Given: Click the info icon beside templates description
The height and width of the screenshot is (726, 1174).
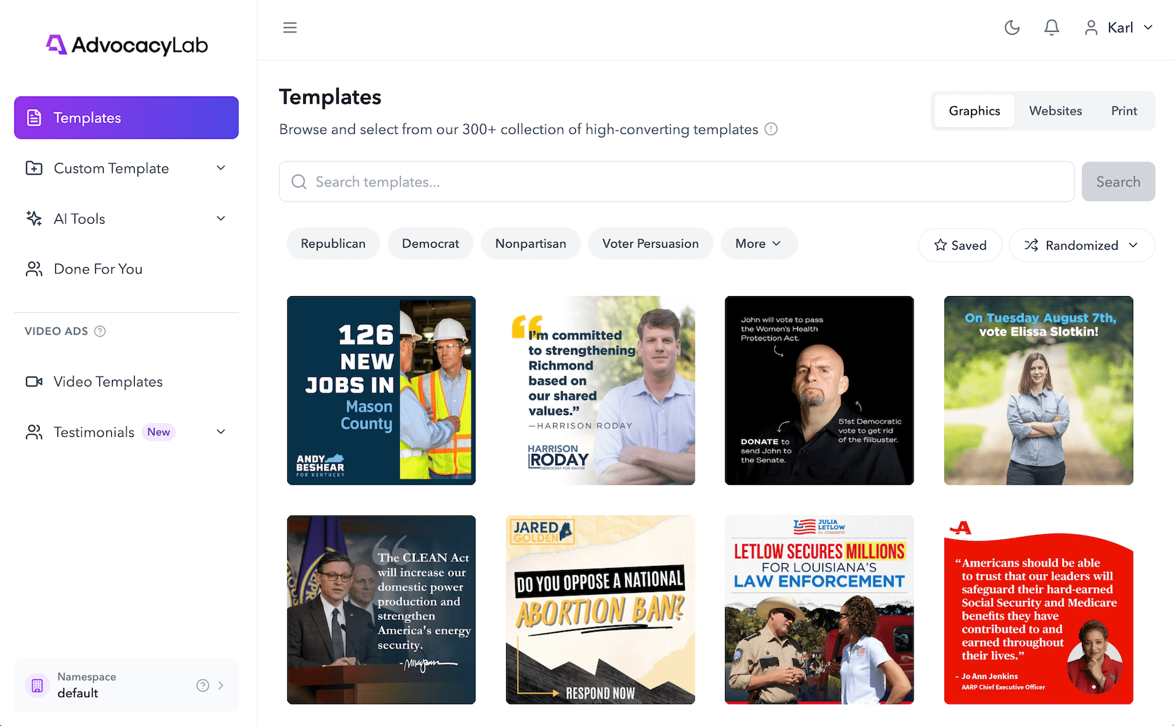Looking at the screenshot, I should [x=771, y=129].
